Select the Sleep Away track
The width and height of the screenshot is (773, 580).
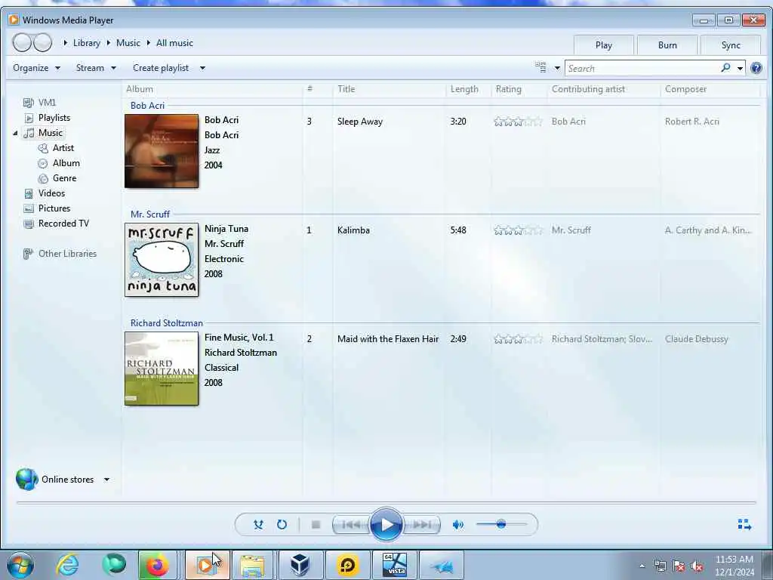click(360, 122)
